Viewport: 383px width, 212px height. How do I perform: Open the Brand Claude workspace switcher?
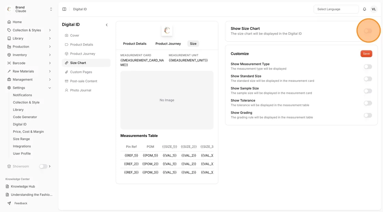point(29,9)
